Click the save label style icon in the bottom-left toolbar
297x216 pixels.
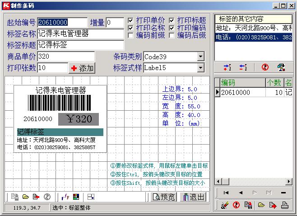pos(15,197)
